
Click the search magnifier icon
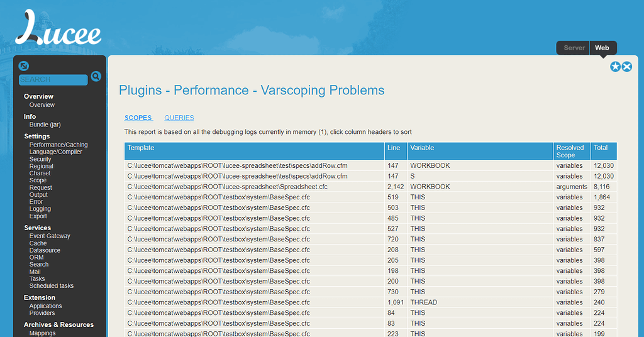click(96, 76)
